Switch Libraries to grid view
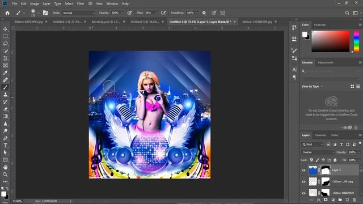Viewport: 363px width, 204px height. click(x=352, y=87)
